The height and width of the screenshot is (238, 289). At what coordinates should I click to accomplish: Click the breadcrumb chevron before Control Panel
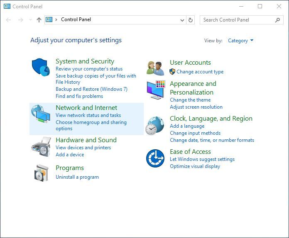point(56,19)
